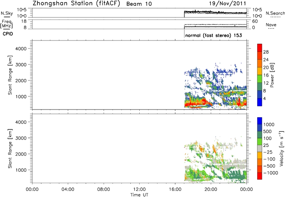Click the "08:00" time tick label
Viewport: 285px width, 197px height.
104,190
